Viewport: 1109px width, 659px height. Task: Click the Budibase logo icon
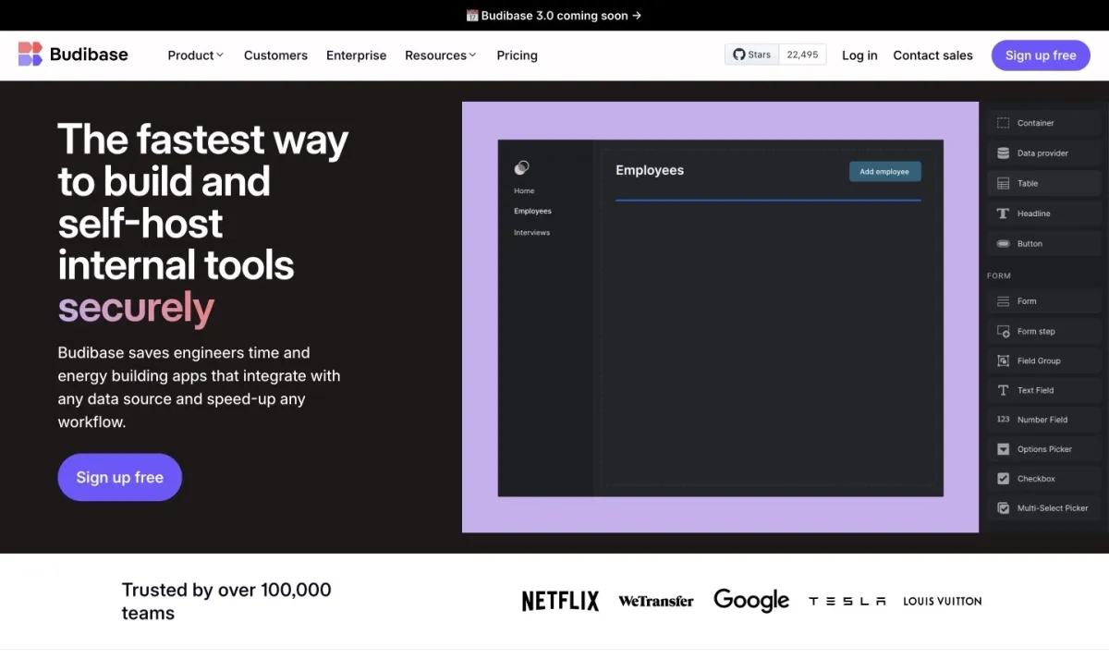tap(30, 55)
